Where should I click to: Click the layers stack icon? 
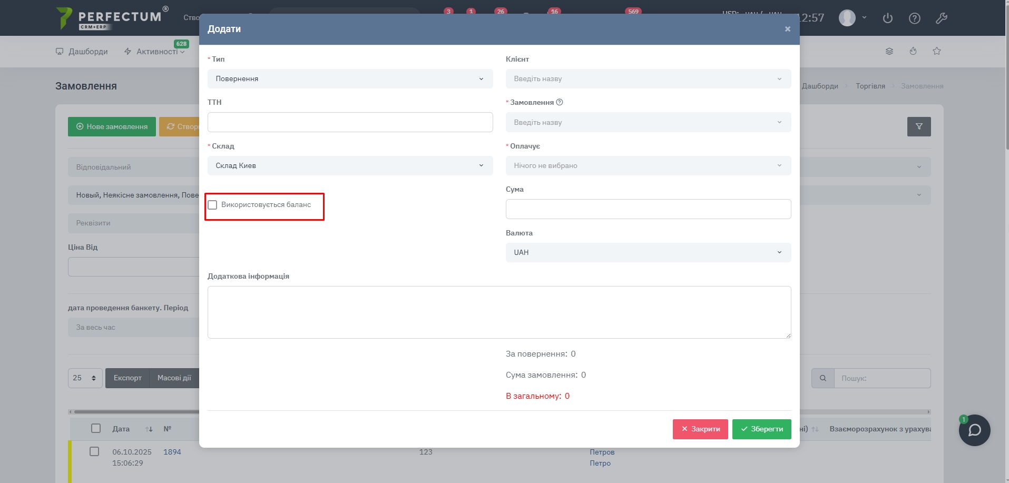pyautogui.click(x=889, y=51)
